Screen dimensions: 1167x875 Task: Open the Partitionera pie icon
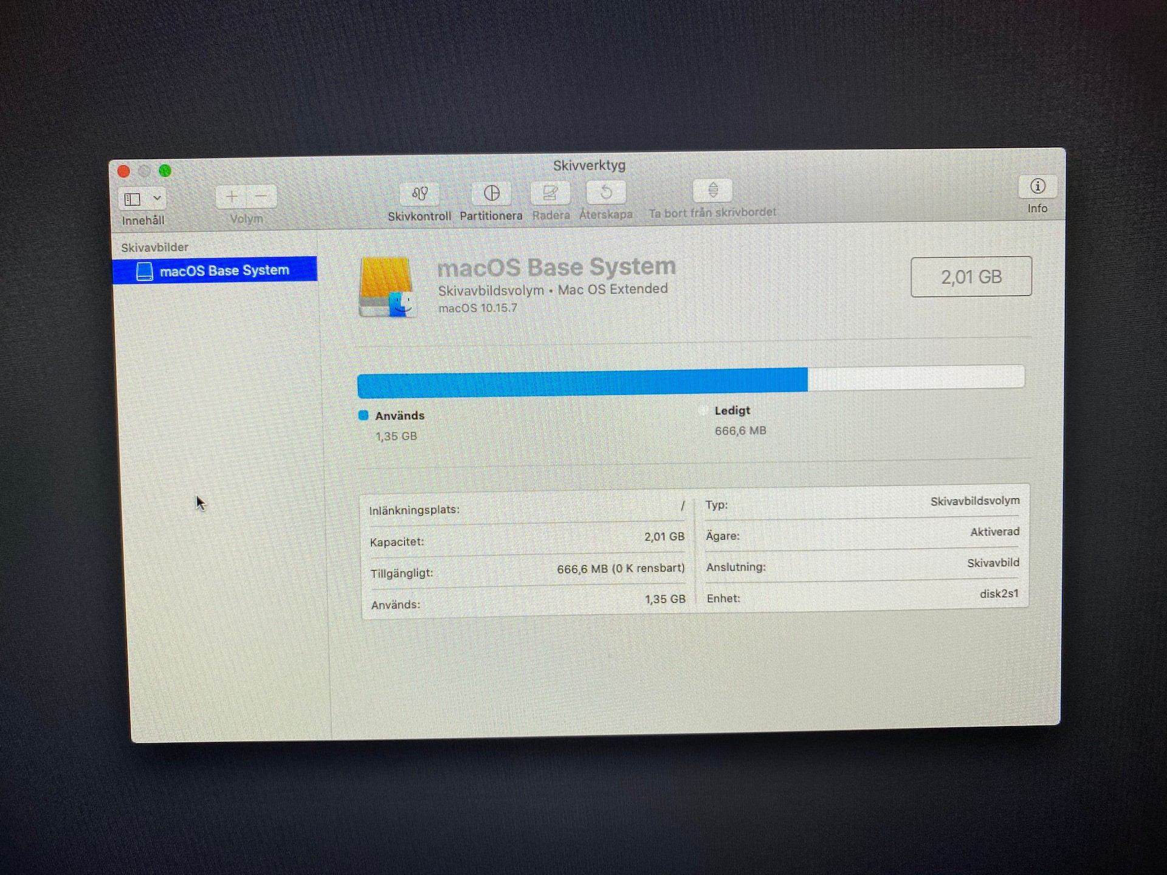(491, 193)
